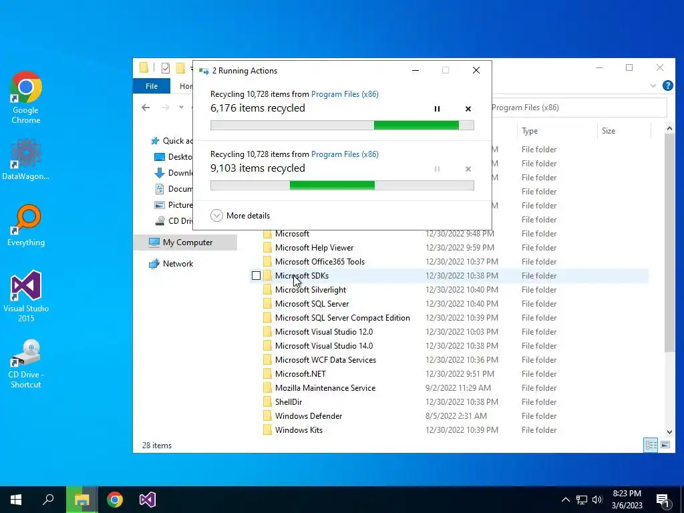Show hidden system tray icons
This screenshot has width=684, height=513.
(565, 500)
